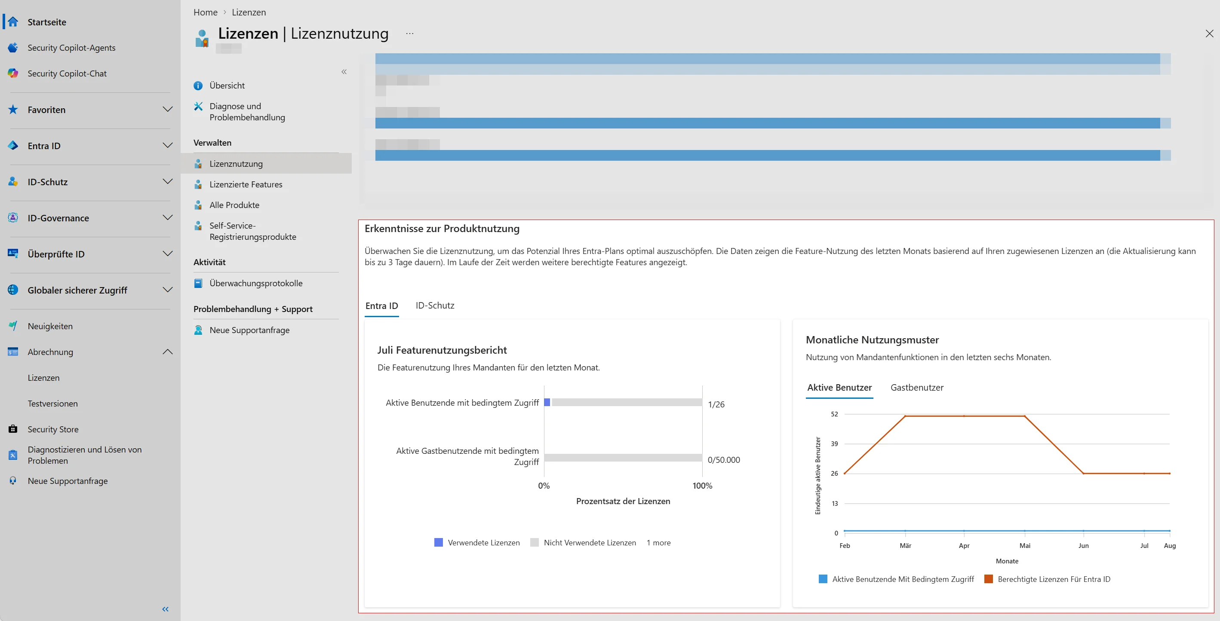1220x621 pixels.
Task: Click the Favoriten star icon
Action: pos(13,109)
